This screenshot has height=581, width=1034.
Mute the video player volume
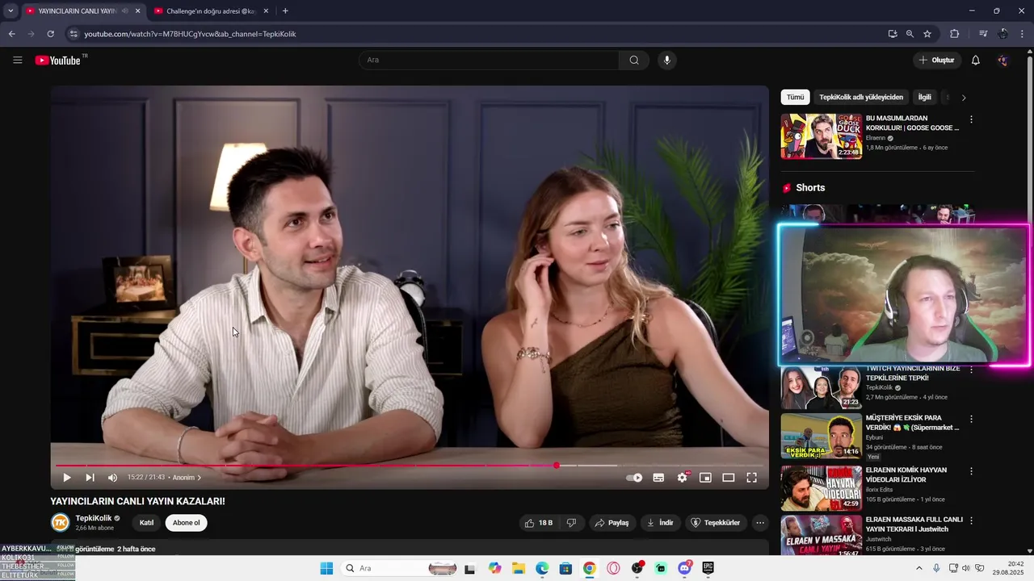point(112,478)
